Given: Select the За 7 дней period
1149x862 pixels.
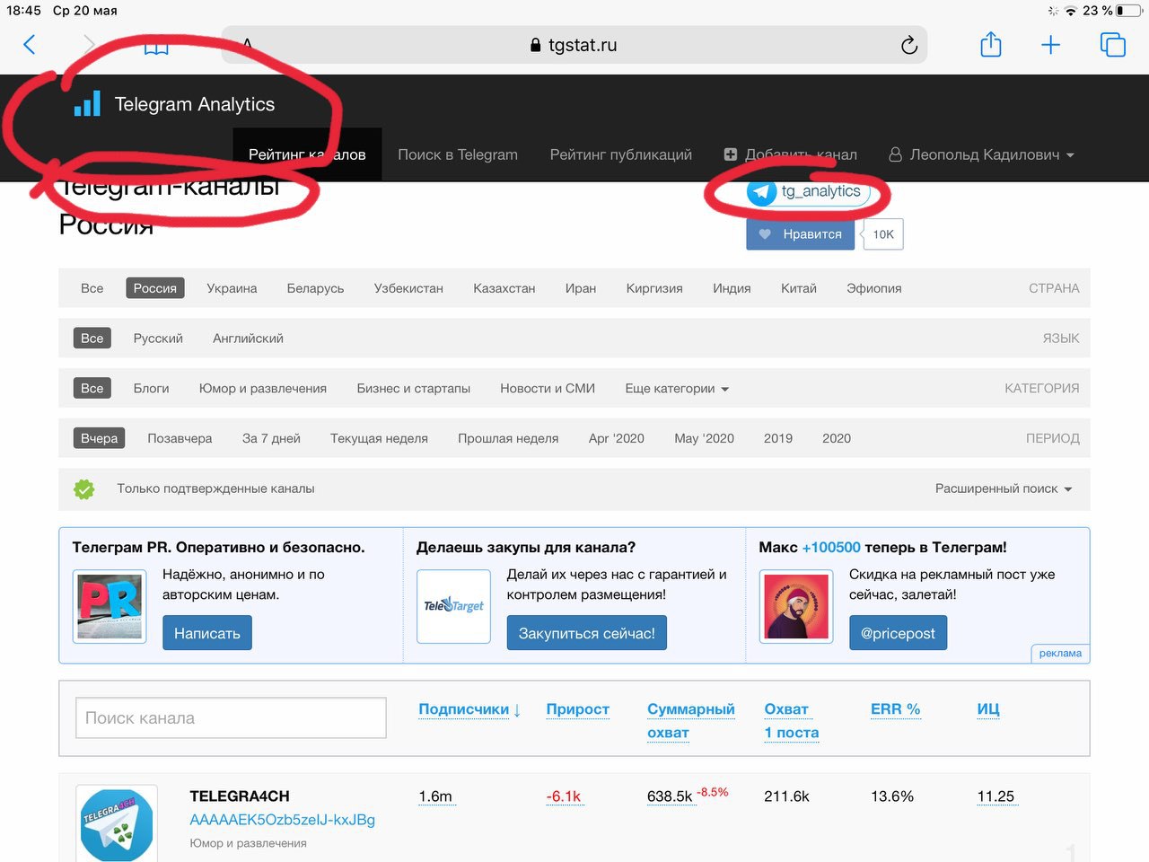Looking at the screenshot, I should pos(271,438).
